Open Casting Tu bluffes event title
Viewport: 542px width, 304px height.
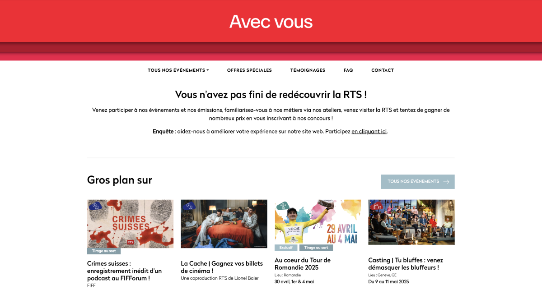pos(406,264)
